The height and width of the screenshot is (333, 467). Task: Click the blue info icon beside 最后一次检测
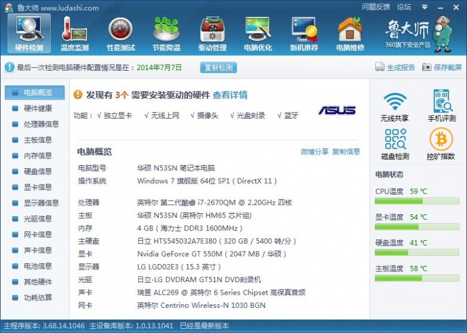9,66
